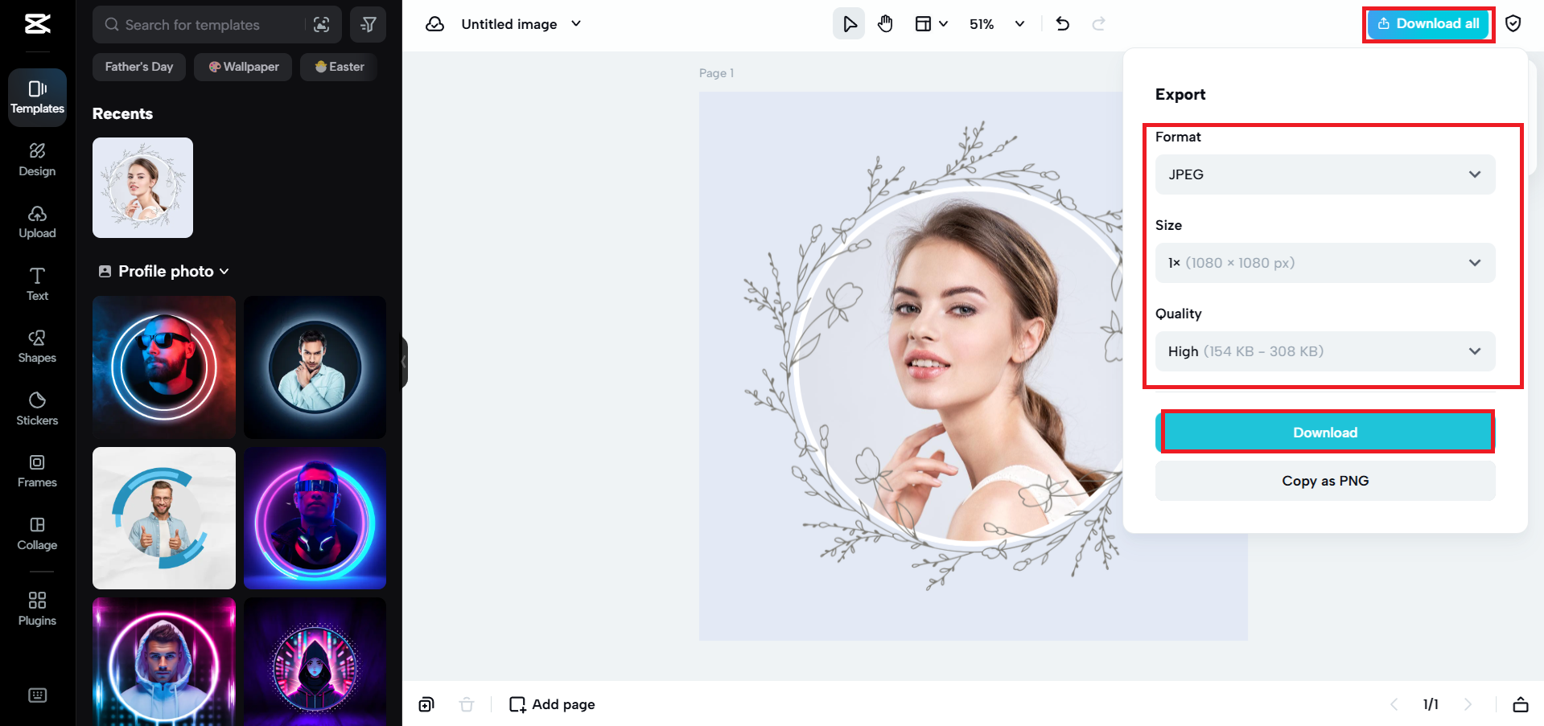1544x726 pixels.
Task: Choose the thumbs-up man template
Action: pyautogui.click(x=164, y=518)
